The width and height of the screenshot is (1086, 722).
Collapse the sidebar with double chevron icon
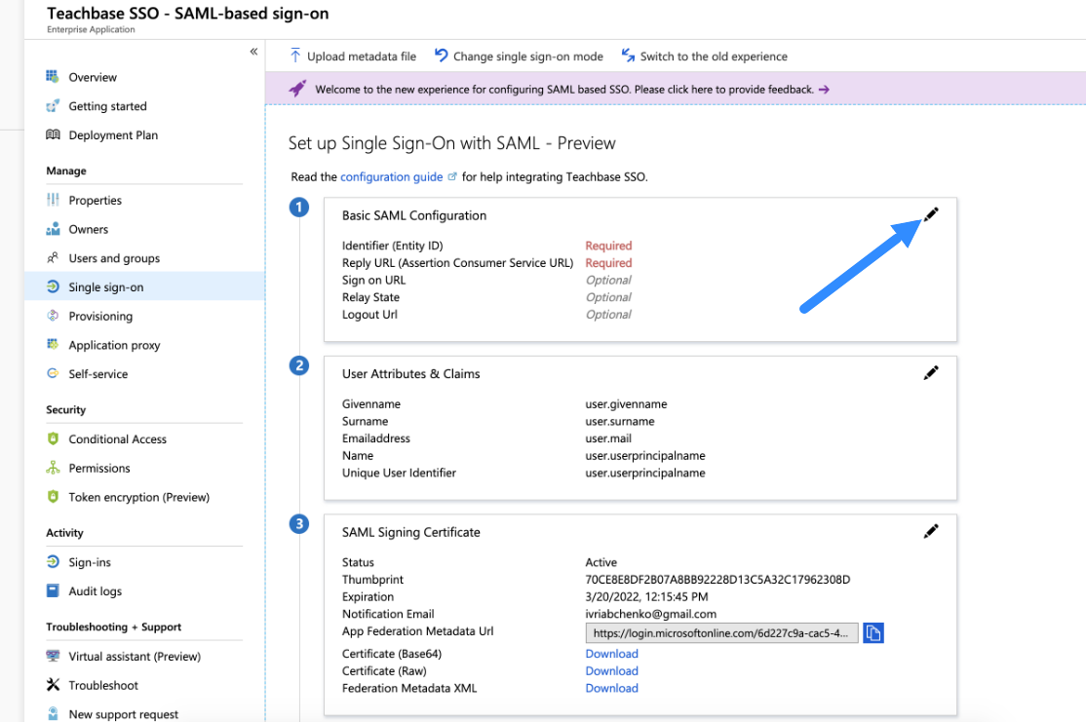(x=253, y=52)
